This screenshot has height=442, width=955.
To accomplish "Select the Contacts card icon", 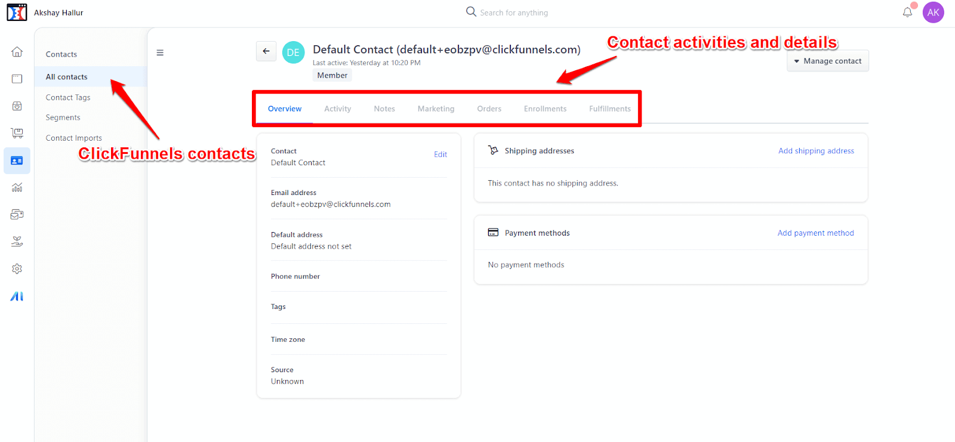I will pos(17,160).
